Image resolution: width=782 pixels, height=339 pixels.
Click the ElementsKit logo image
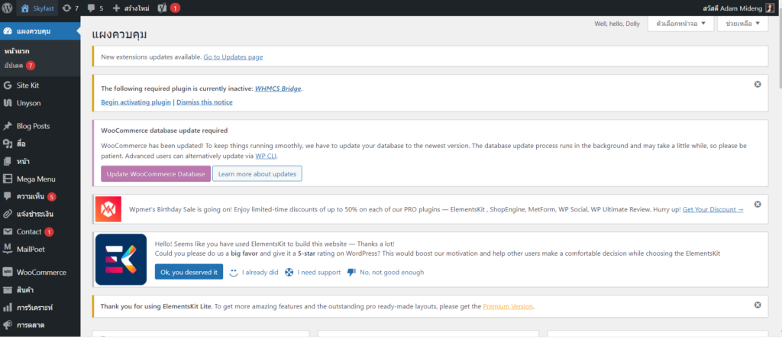click(x=121, y=260)
